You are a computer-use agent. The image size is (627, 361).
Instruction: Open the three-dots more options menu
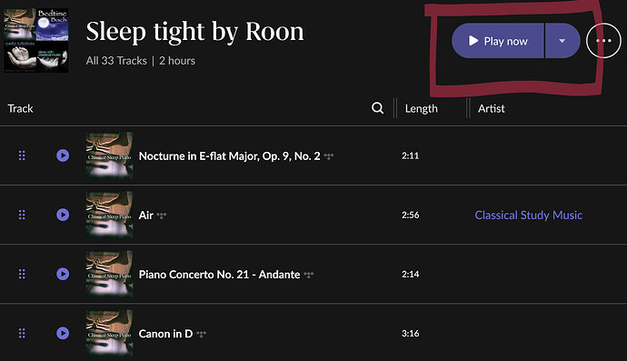point(603,40)
